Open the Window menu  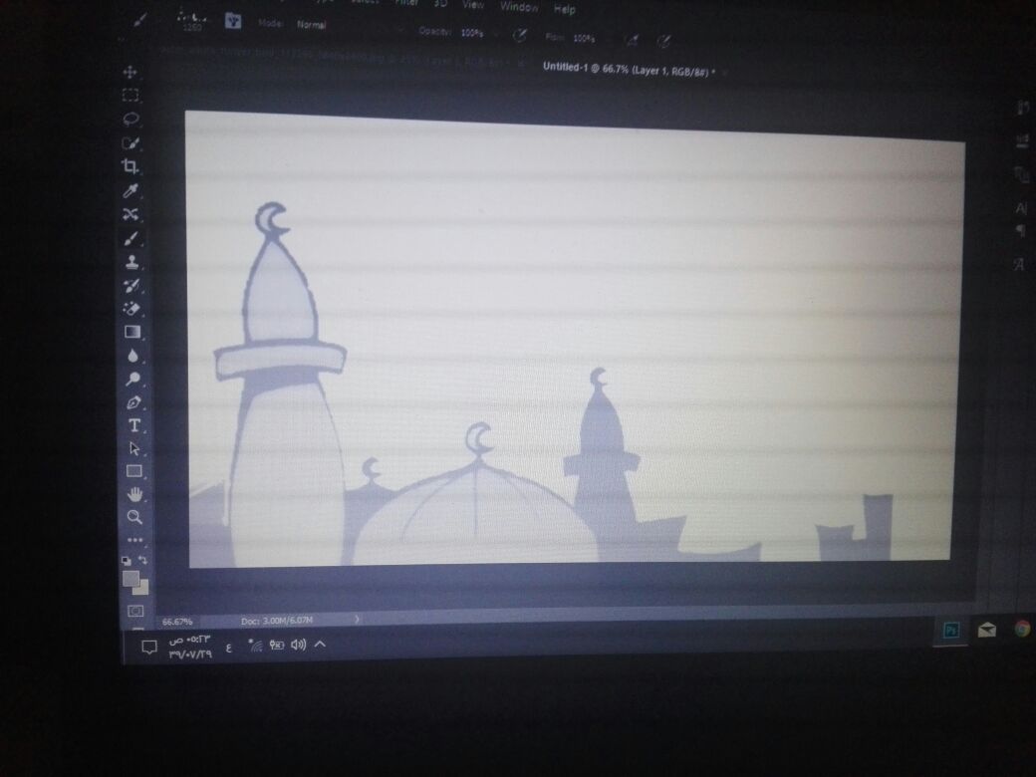click(518, 7)
